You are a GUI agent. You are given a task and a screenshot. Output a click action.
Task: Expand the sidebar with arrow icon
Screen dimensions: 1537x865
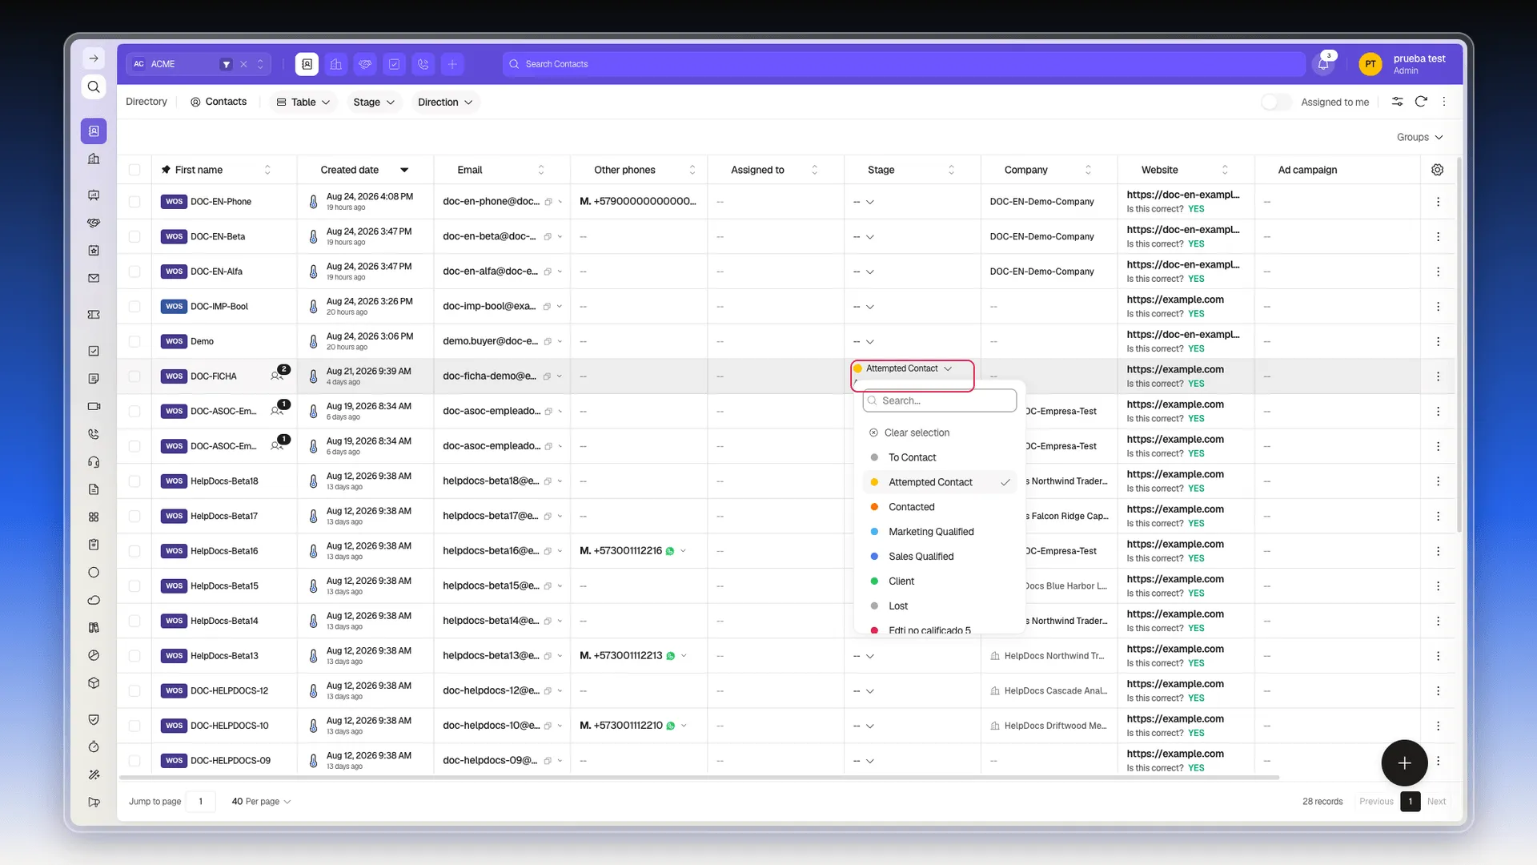coord(94,58)
